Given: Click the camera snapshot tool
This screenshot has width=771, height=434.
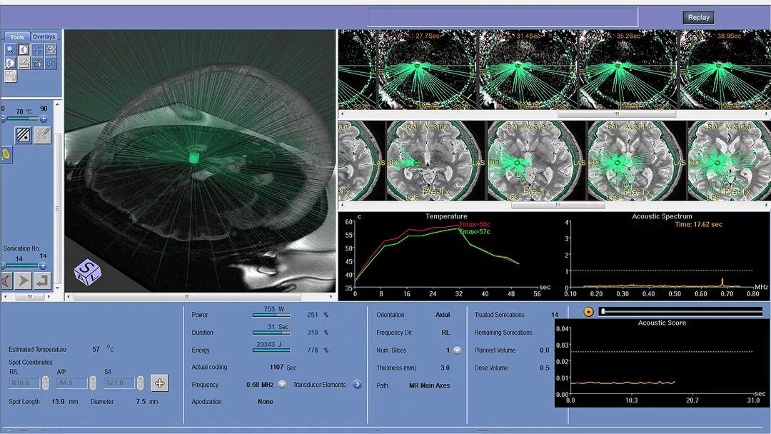Looking at the screenshot, I should [37, 64].
